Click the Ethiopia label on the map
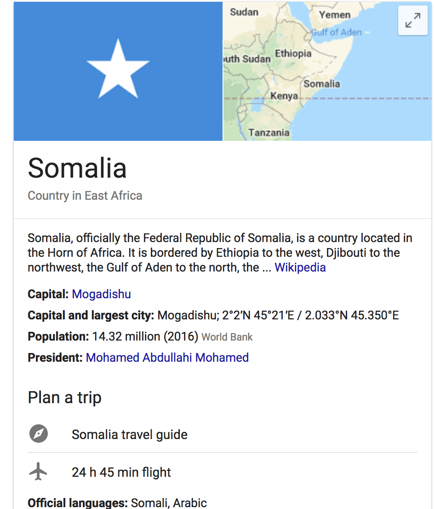The height and width of the screenshot is (509, 435). pos(293,53)
